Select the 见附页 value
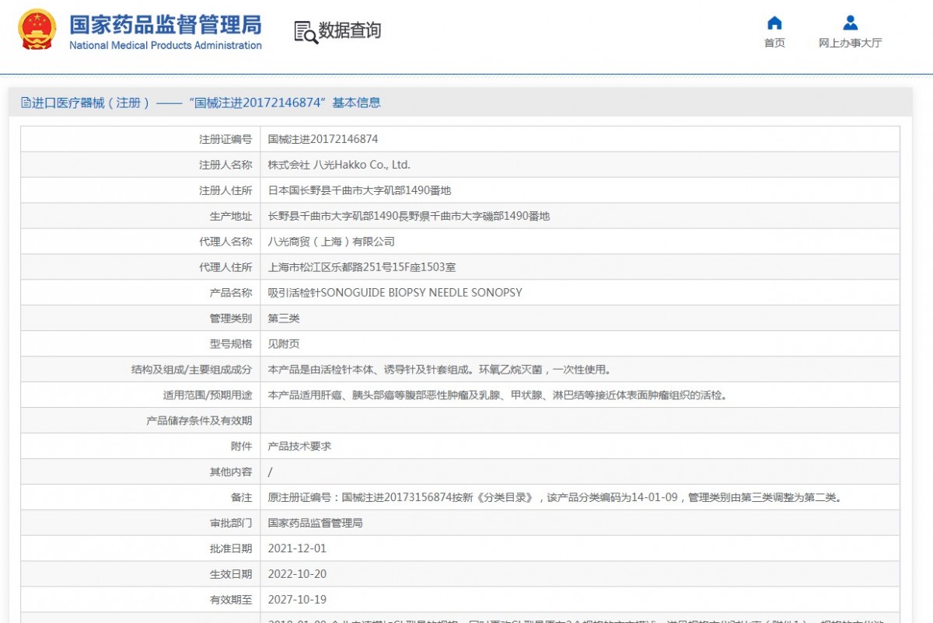933x623 pixels. pos(284,344)
